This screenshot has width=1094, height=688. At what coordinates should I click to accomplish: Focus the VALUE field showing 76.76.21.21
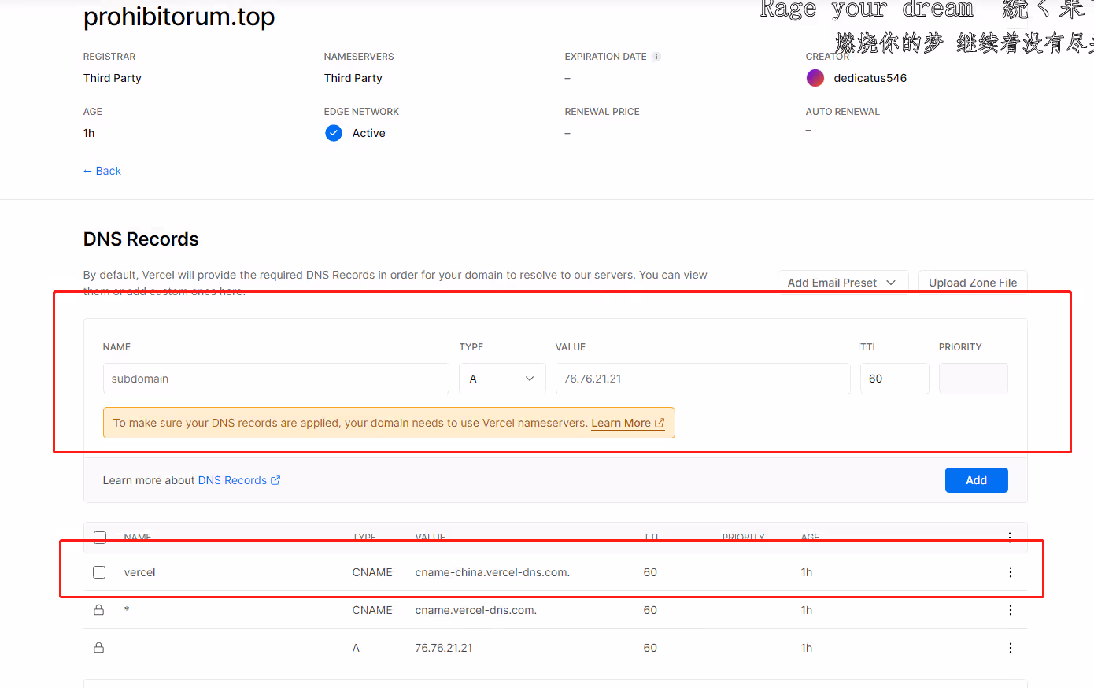[703, 379]
